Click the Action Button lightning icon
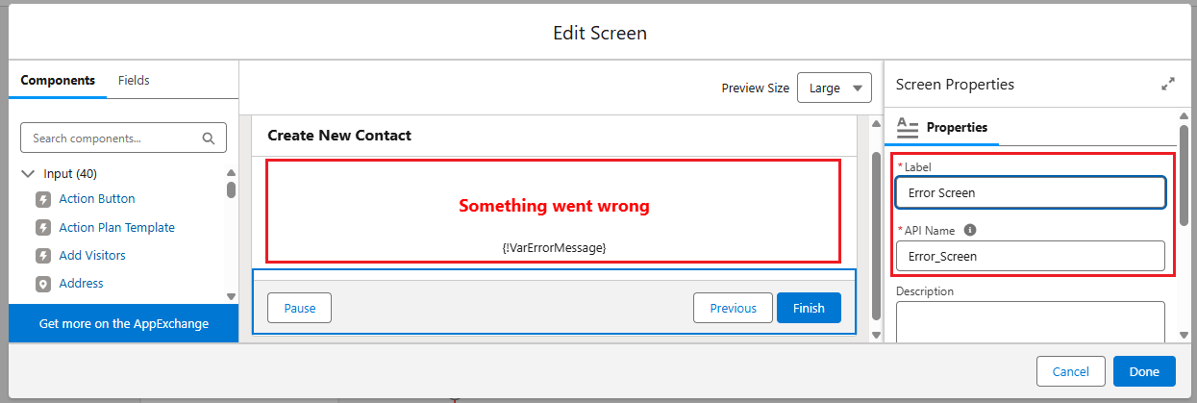The width and height of the screenshot is (1197, 403). pyautogui.click(x=43, y=199)
